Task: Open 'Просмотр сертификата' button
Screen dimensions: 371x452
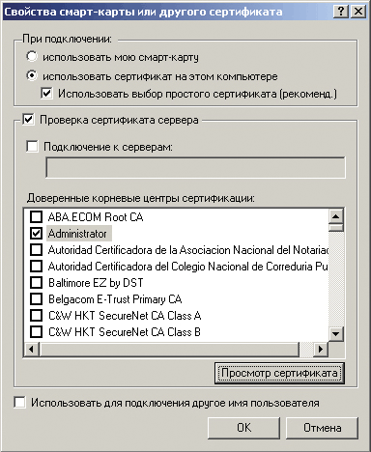Action: [279, 373]
